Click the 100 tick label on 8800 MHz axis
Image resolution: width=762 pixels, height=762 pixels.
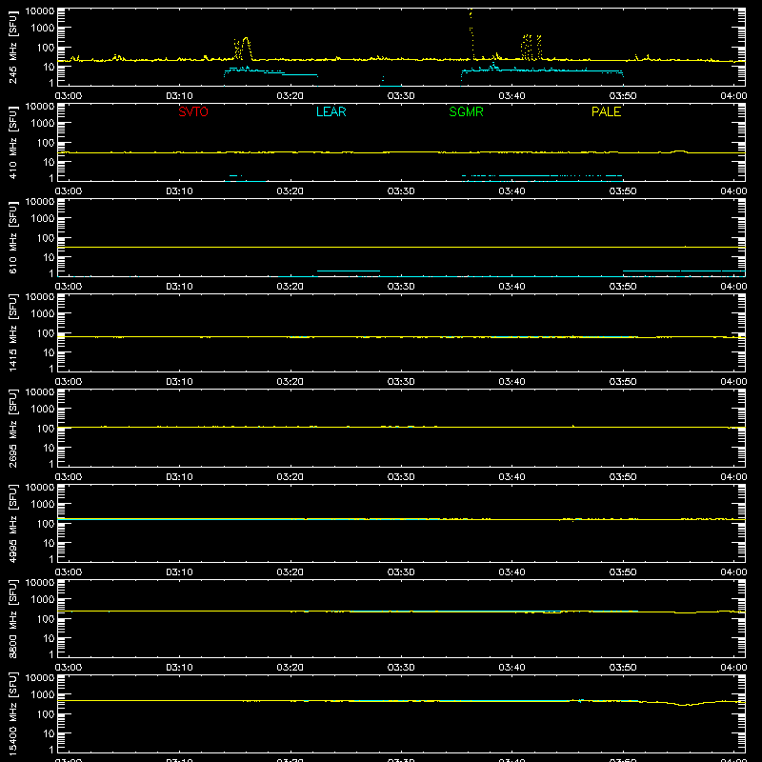46,618
